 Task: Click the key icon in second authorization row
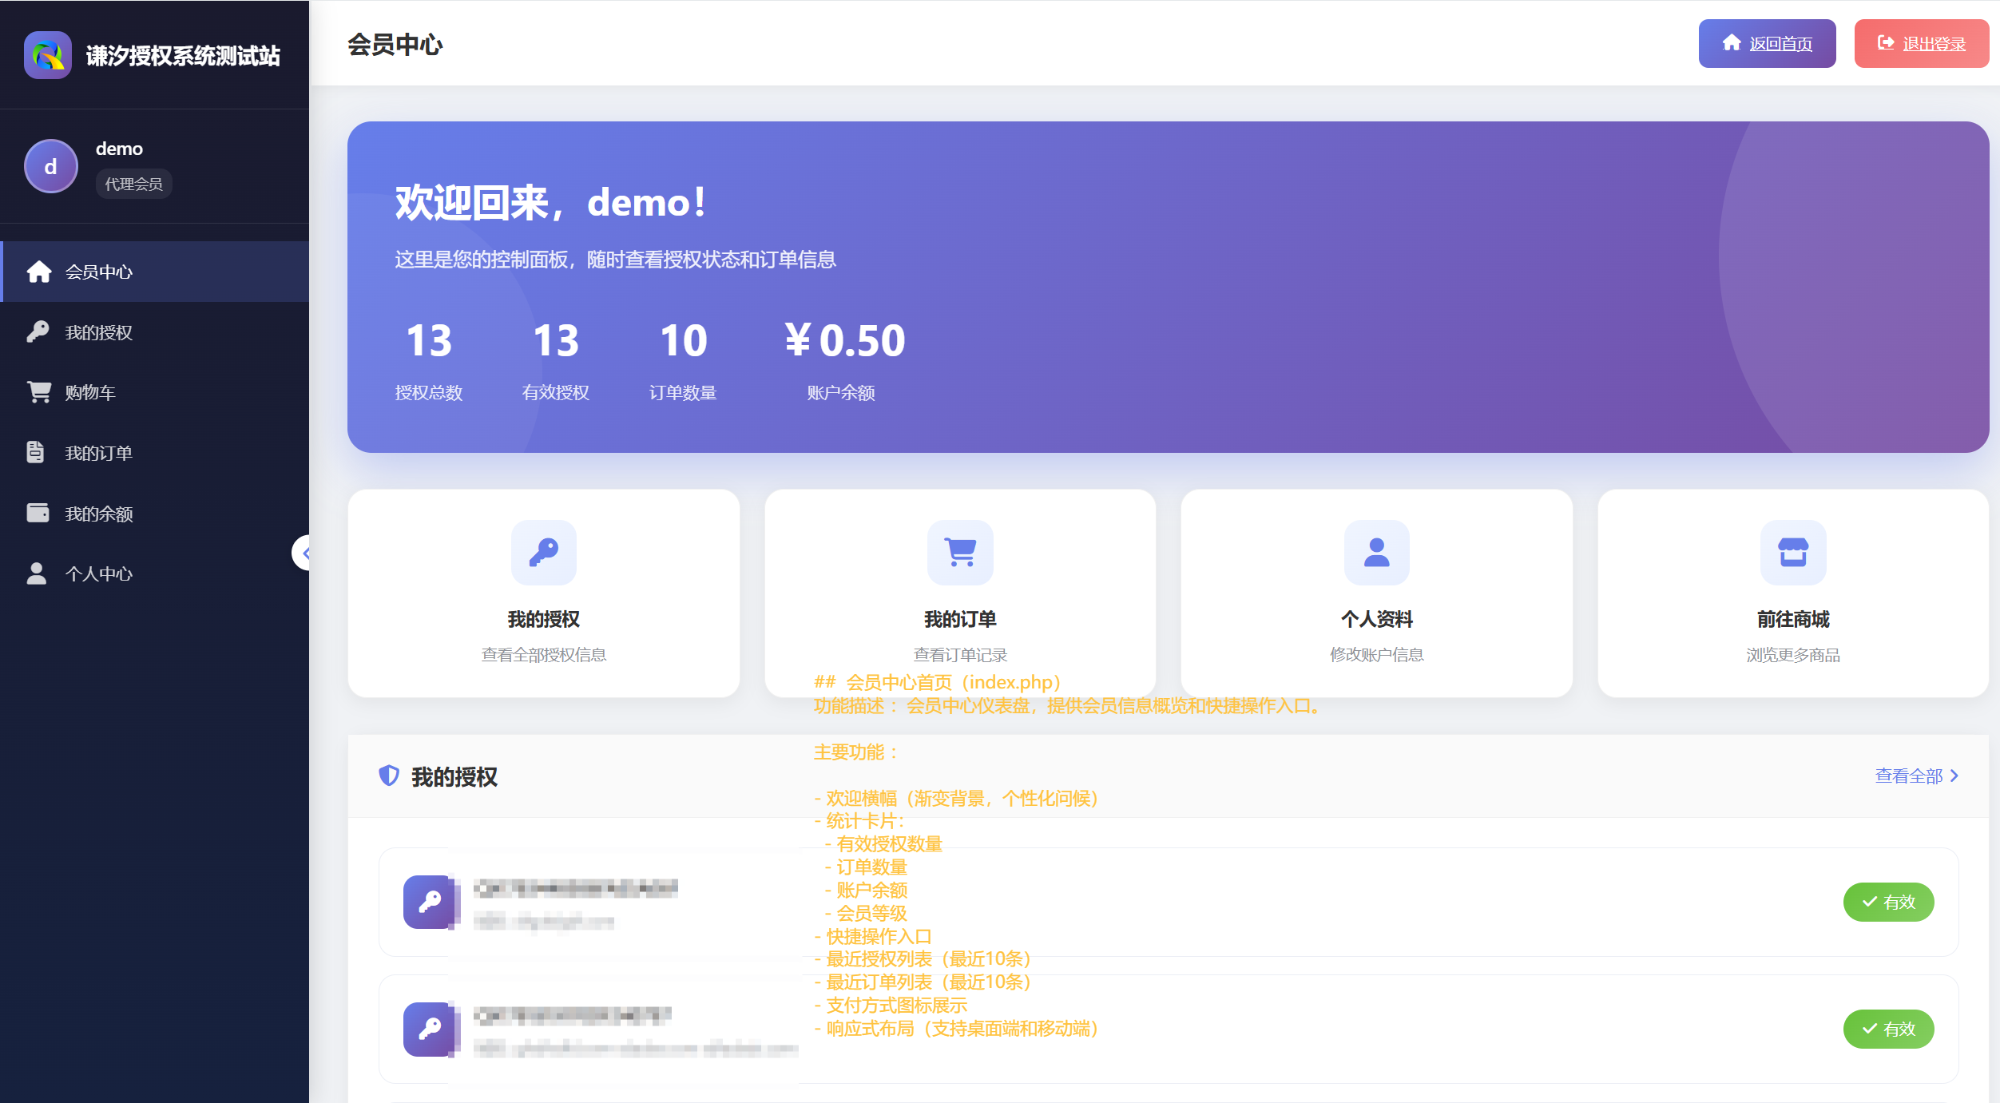(430, 1029)
